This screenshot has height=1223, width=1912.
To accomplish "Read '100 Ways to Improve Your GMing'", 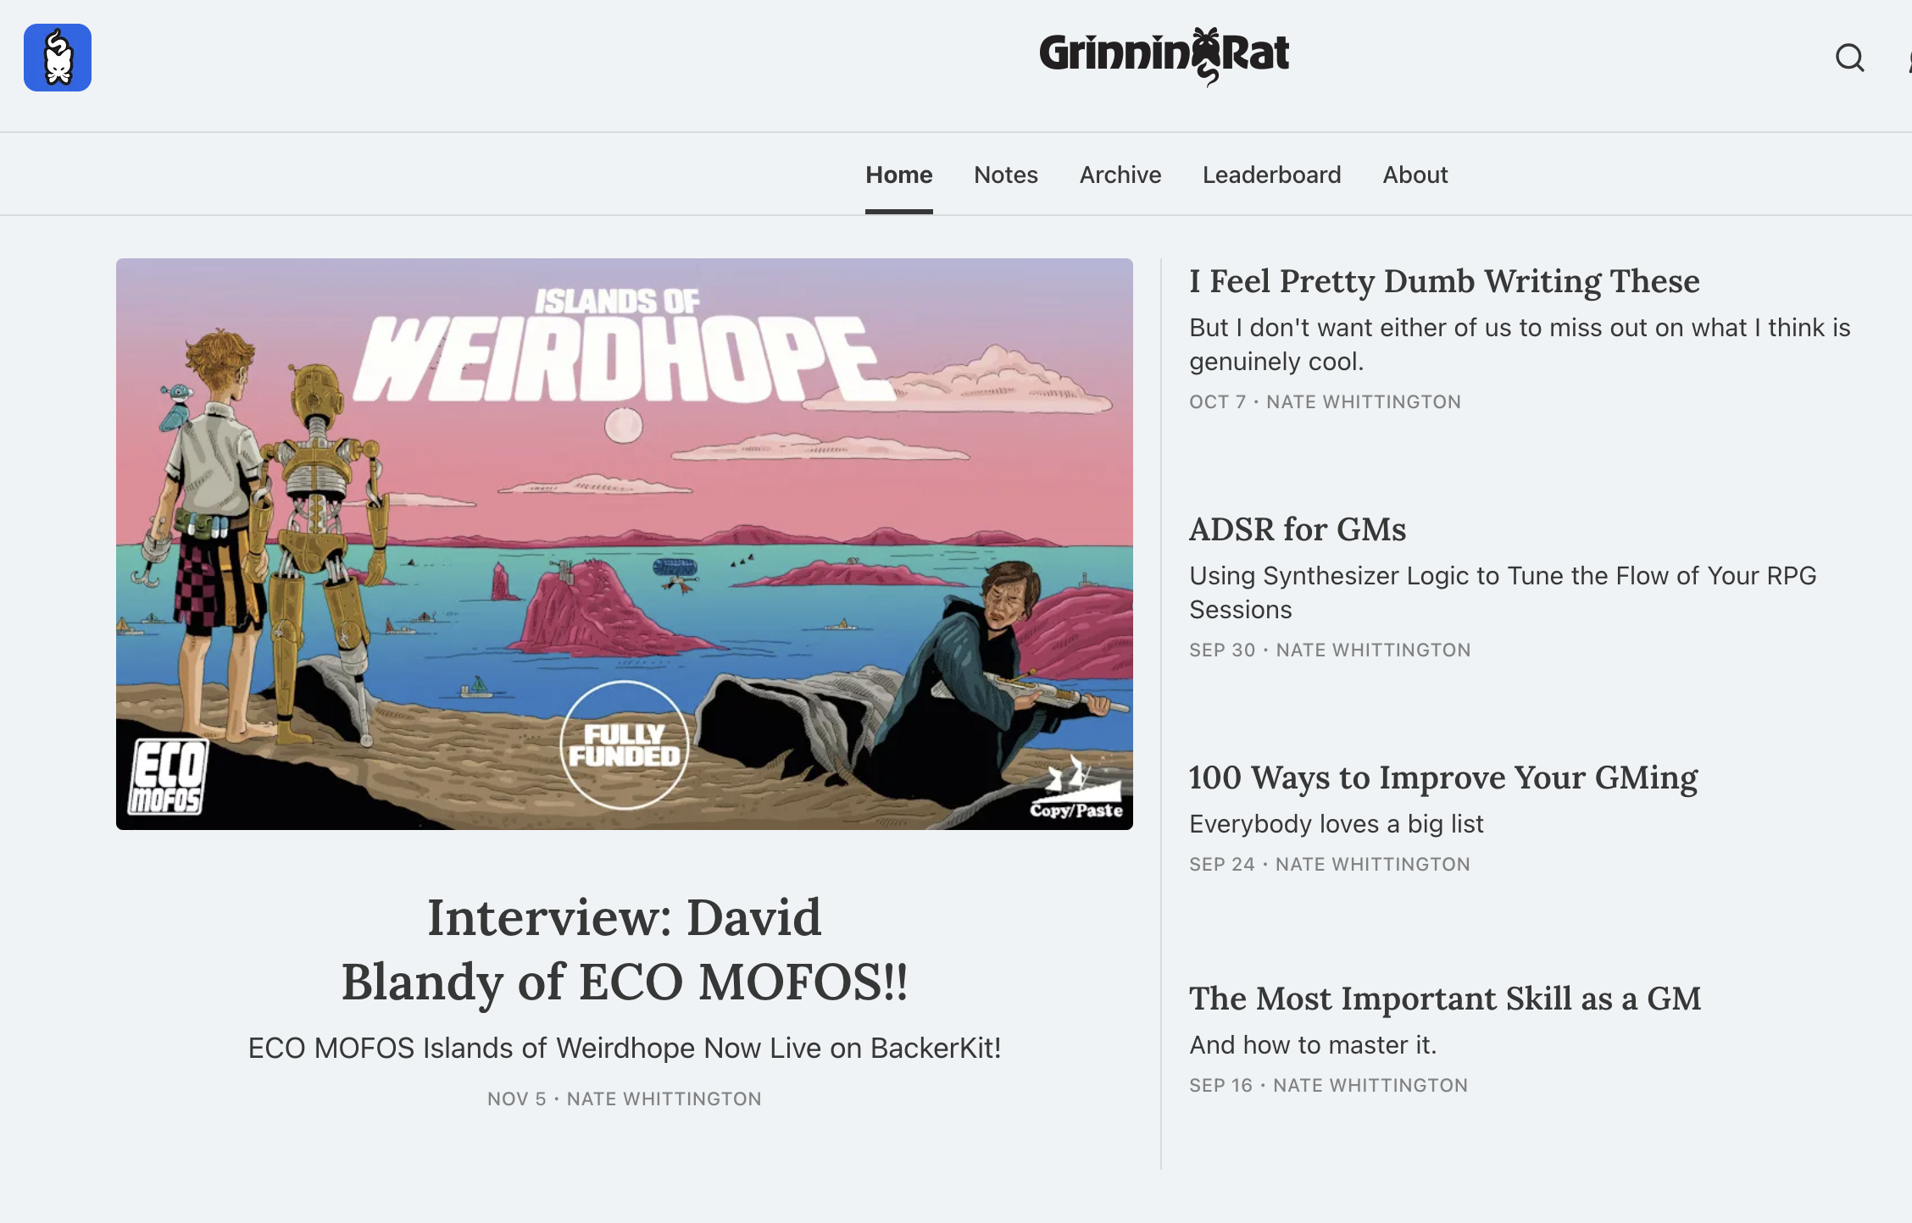I will coord(1443,778).
